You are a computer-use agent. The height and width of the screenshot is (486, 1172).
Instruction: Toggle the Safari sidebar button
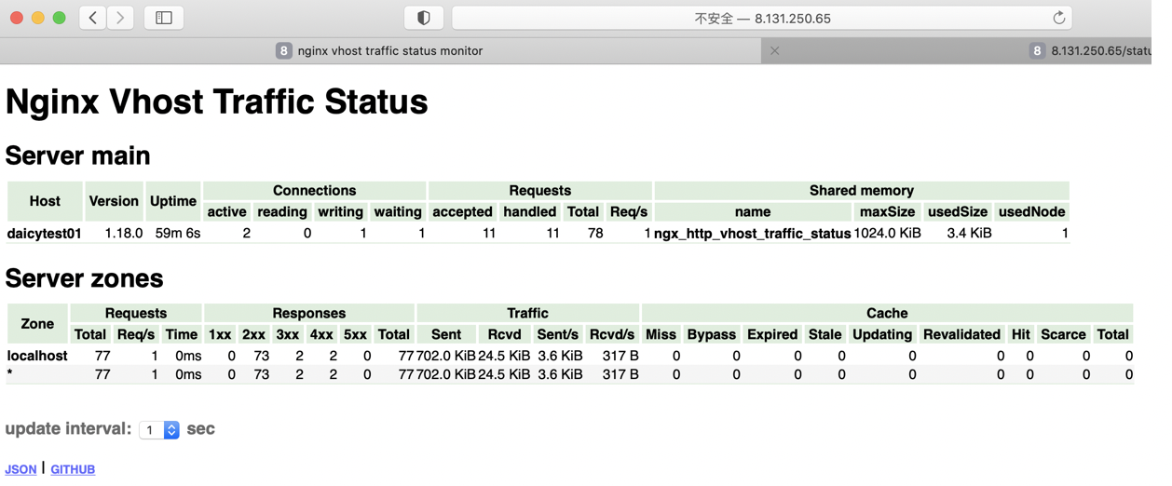[164, 18]
